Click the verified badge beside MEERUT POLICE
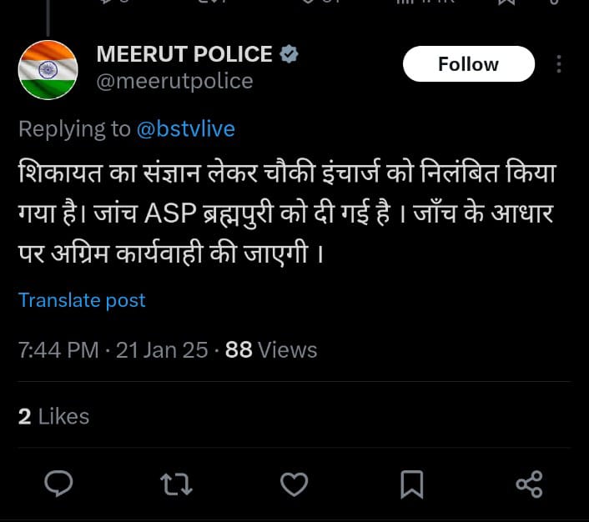The width and height of the screenshot is (589, 522). [x=289, y=55]
